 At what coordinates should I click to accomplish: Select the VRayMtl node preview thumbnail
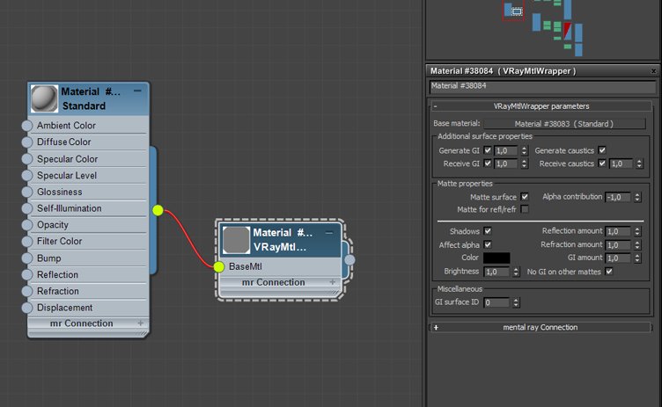[236, 240]
